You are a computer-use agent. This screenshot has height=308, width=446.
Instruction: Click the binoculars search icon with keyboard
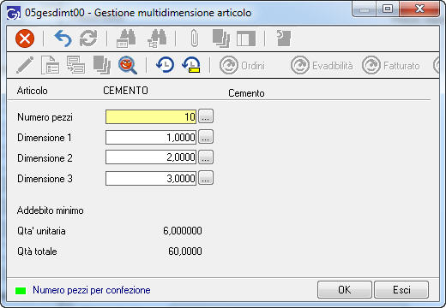126,38
